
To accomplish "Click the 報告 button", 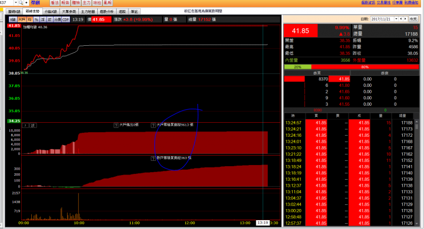I will point(65,3).
